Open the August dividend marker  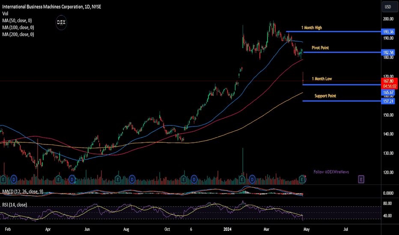click(x=132, y=179)
